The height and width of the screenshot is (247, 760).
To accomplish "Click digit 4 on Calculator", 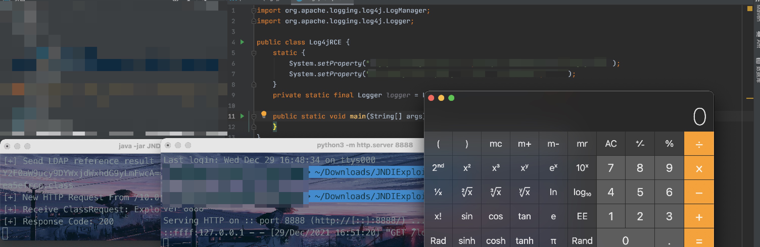I will point(611,192).
